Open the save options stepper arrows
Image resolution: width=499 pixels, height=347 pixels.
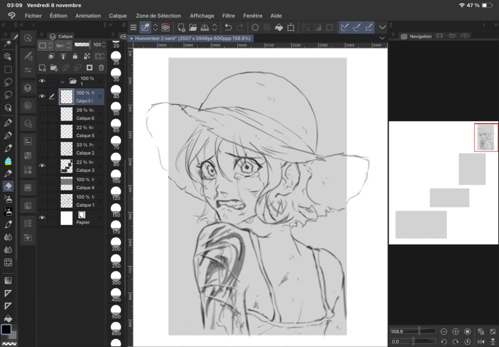(215, 27)
